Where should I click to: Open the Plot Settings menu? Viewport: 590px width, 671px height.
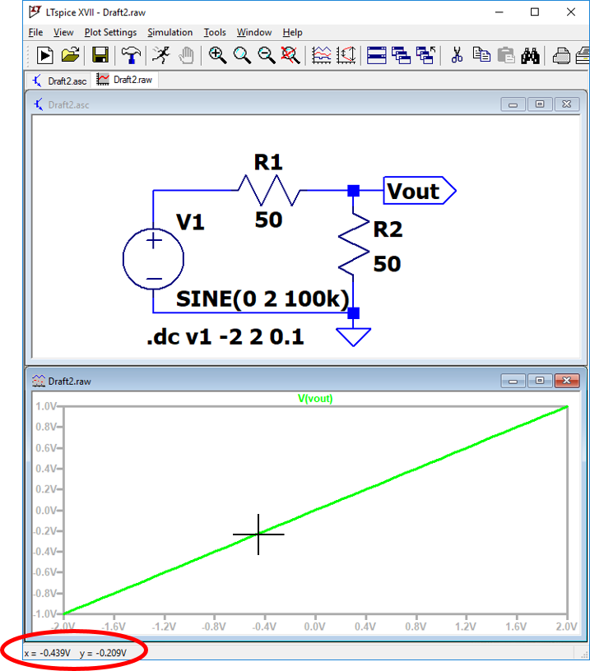pos(110,32)
